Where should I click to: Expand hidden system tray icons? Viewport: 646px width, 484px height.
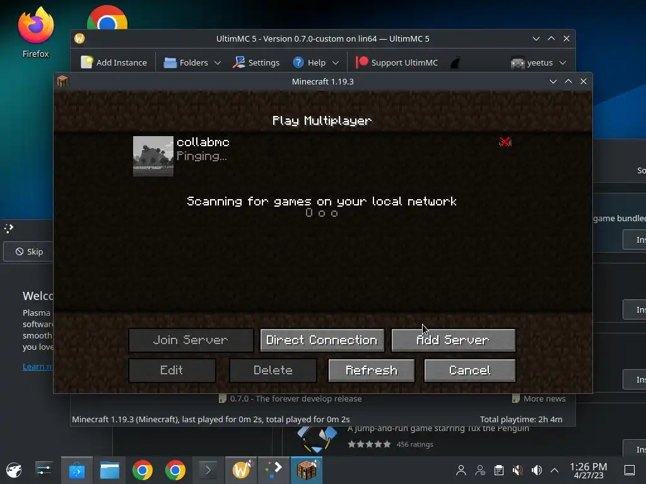pos(555,470)
